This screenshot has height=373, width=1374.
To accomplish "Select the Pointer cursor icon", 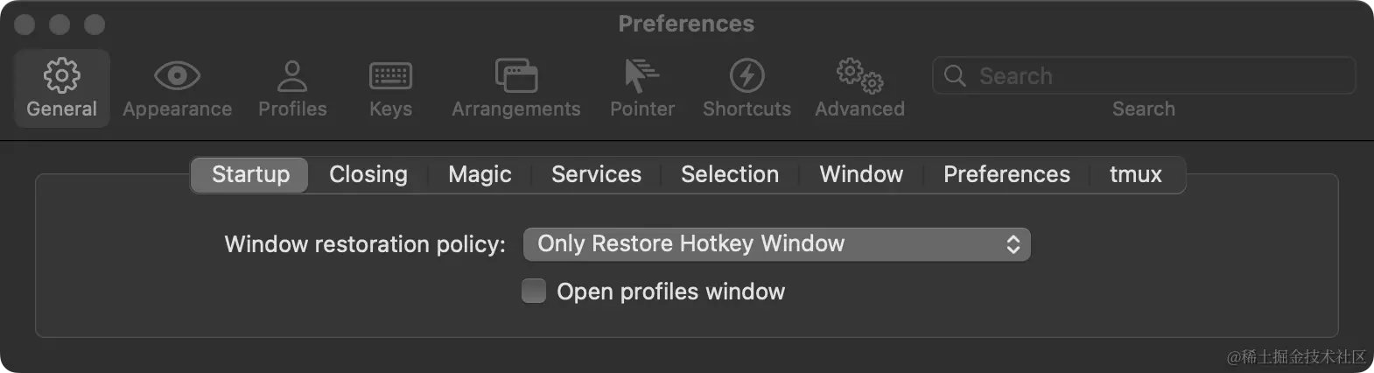I will (641, 76).
